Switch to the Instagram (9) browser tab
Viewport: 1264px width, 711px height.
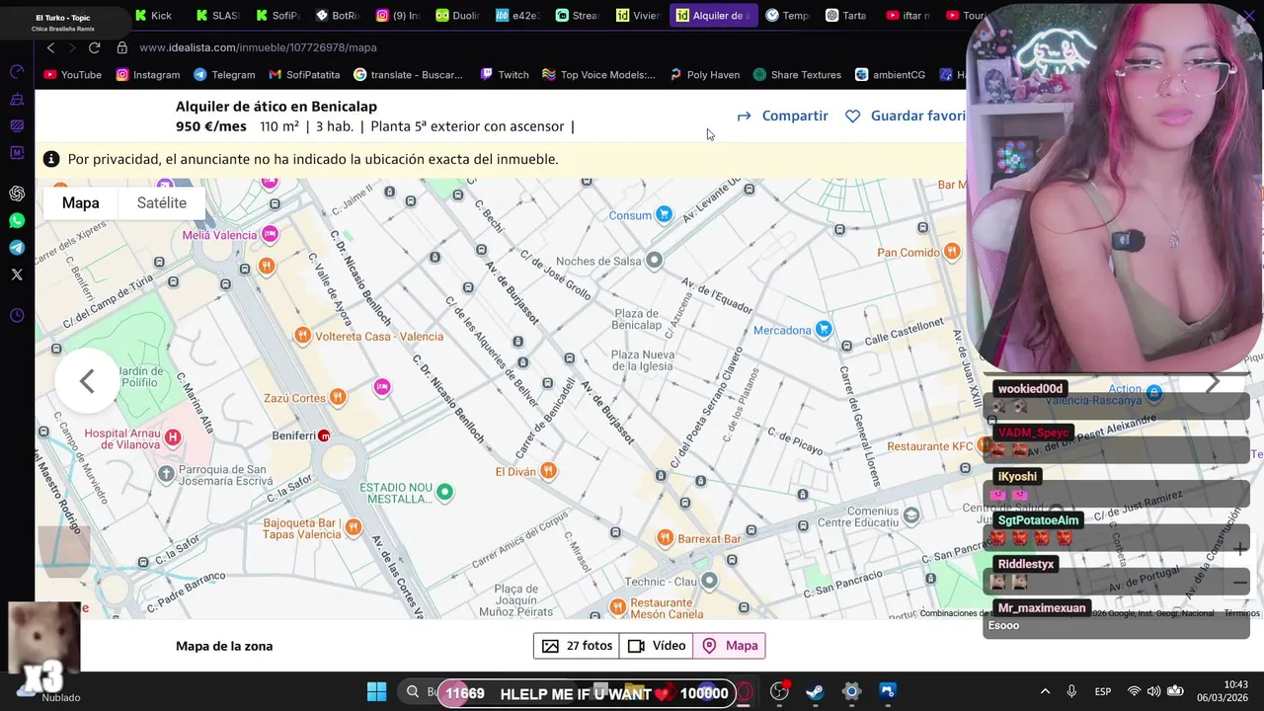coord(398,16)
